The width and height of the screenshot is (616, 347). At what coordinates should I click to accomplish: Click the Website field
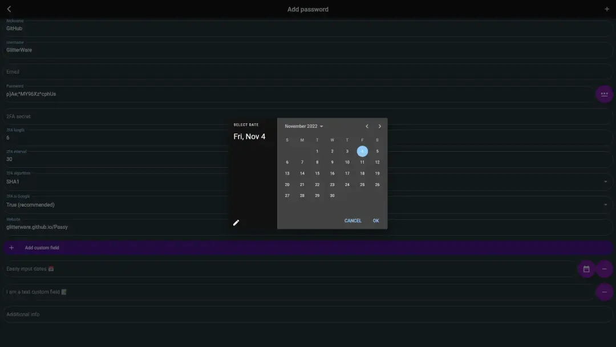pos(308,227)
